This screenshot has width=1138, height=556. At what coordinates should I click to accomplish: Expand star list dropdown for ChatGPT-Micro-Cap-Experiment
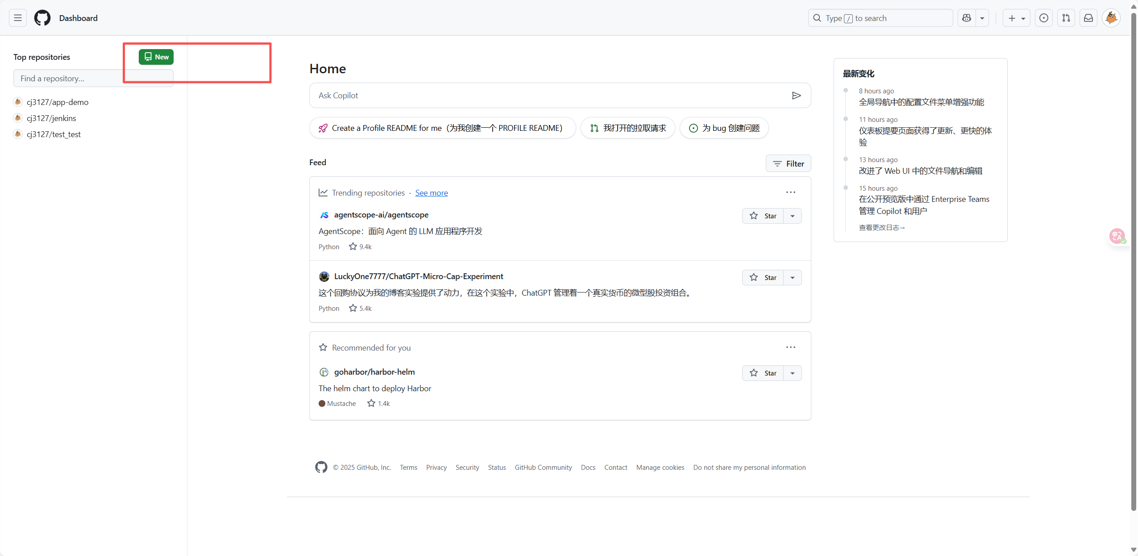(792, 277)
